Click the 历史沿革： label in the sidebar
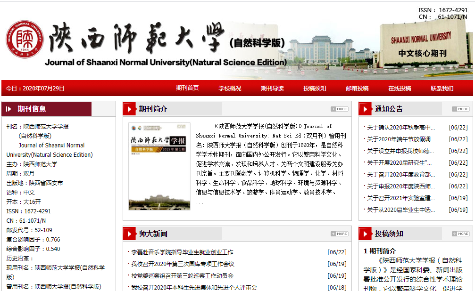This screenshot has height=291, width=475. click(20, 259)
